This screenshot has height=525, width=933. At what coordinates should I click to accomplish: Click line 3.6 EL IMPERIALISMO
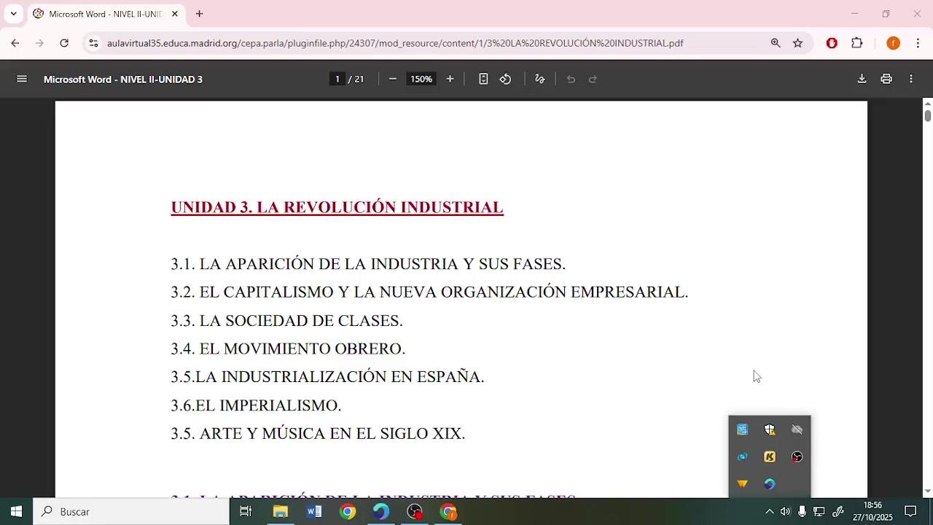(256, 405)
